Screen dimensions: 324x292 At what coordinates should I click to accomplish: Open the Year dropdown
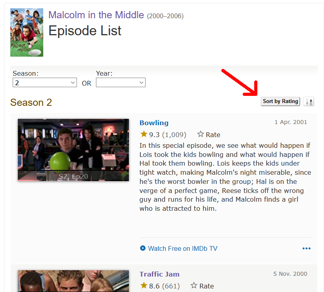click(x=121, y=82)
